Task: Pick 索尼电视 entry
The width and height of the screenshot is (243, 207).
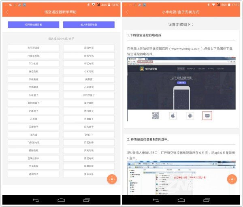Action: 89,158
